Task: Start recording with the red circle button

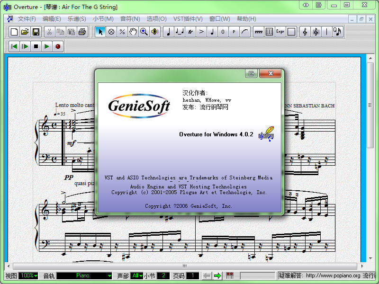Action: coord(58,46)
